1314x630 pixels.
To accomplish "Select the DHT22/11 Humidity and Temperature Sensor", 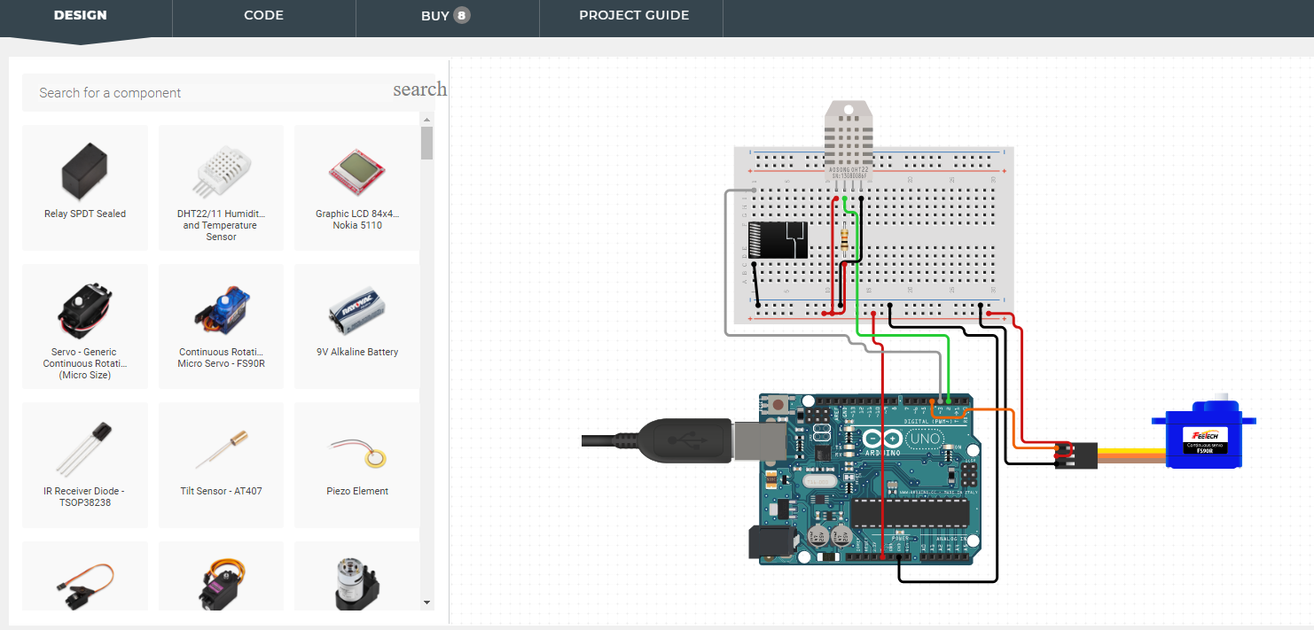I will 221,188.
